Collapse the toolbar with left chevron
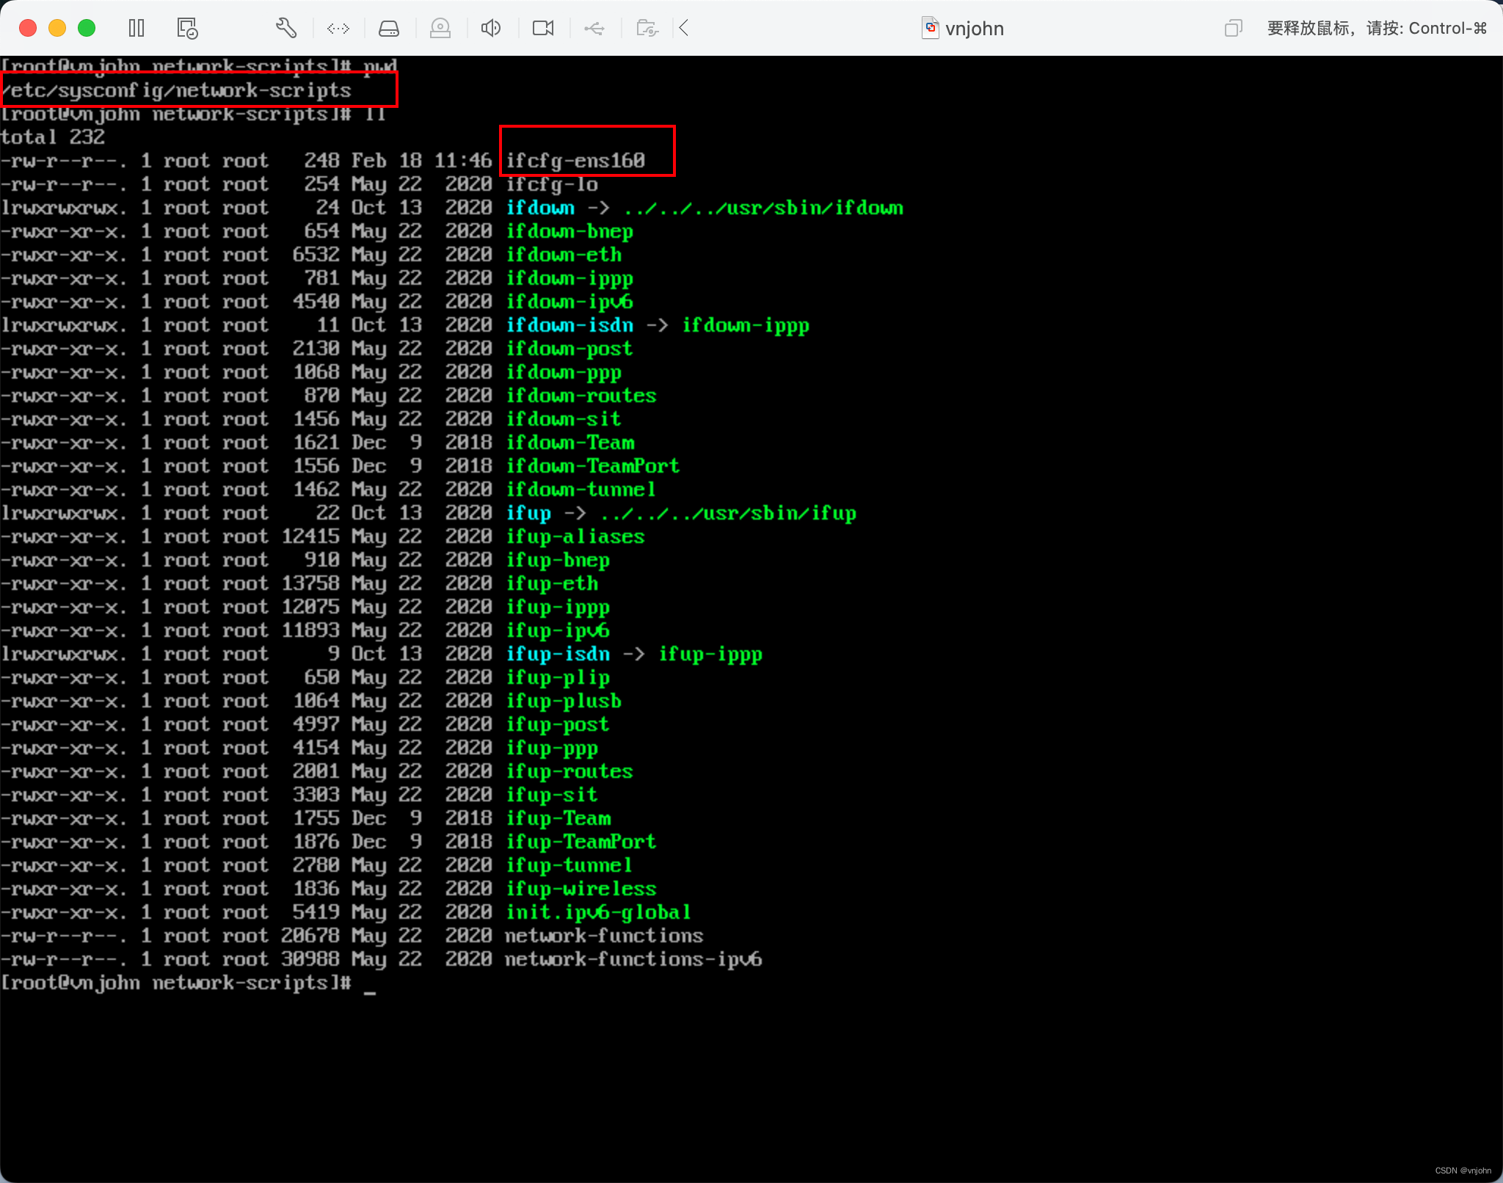The width and height of the screenshot is (1503, 1183). [x=684, y=29]
